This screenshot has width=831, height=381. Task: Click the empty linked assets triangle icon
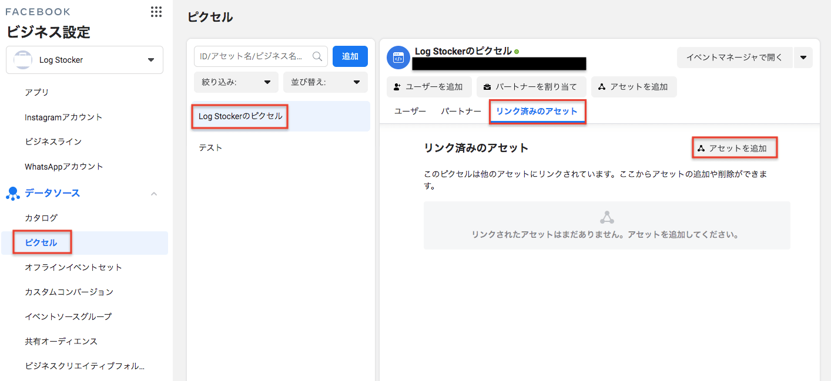click(x=607, y=218)
